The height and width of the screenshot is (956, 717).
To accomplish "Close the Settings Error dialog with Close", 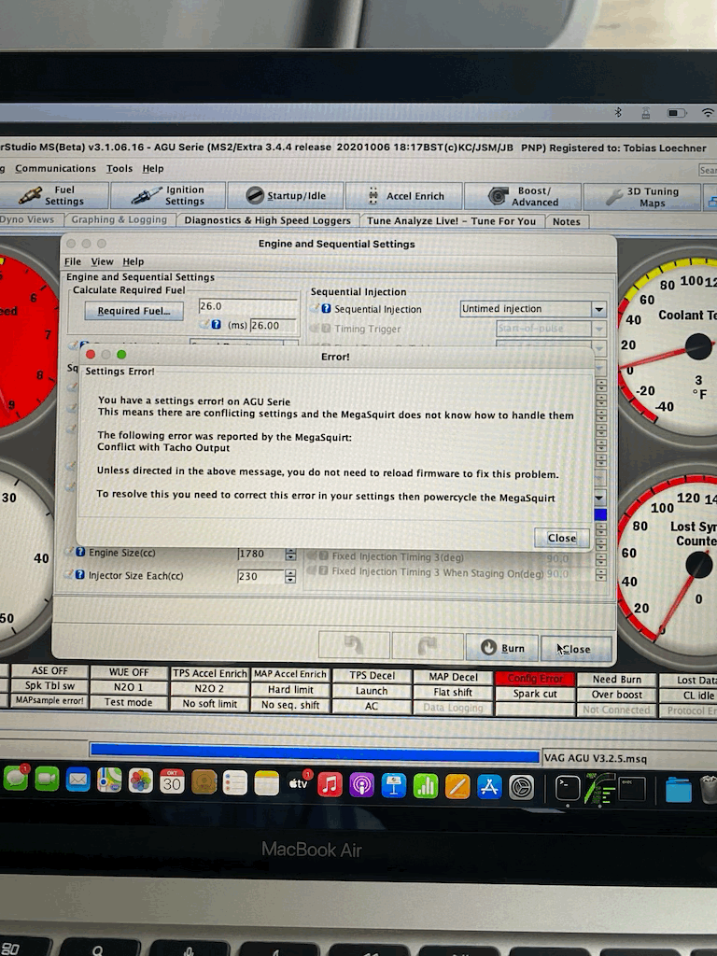I will click(x=561, y=538).
